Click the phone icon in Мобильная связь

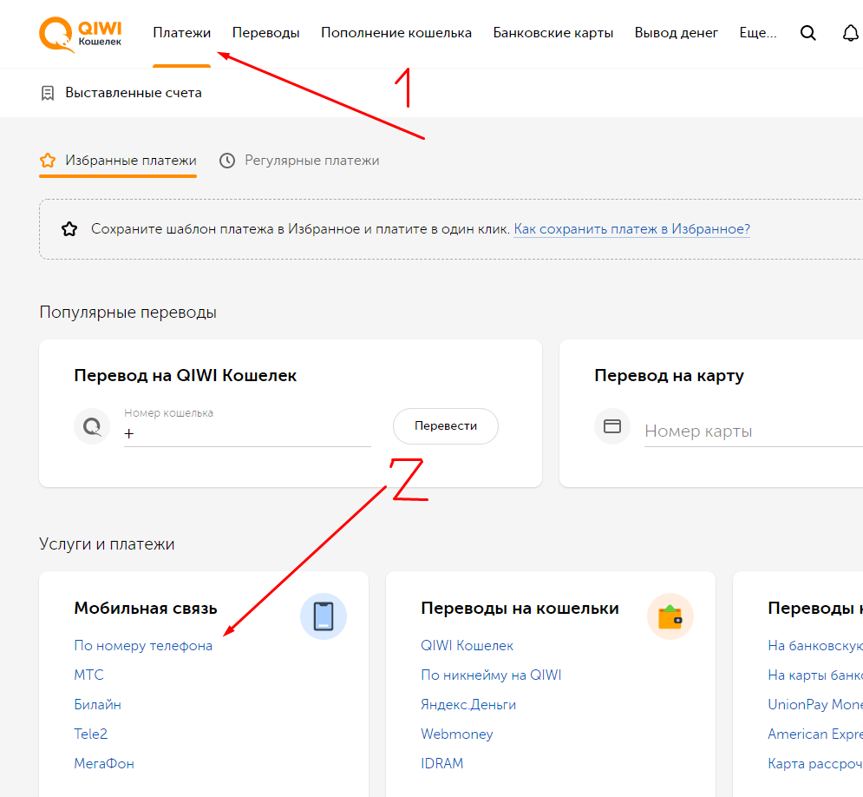[x=324, y=616]
